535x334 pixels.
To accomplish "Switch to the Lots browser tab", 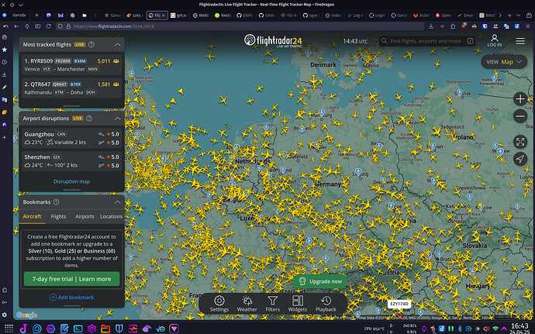I will (133, 15).
